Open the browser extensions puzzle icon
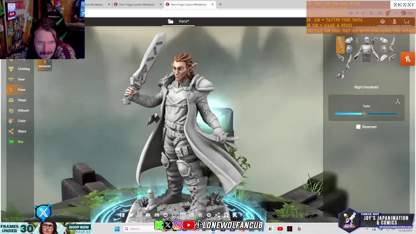416x234 pixels. (x=371, y=13)
